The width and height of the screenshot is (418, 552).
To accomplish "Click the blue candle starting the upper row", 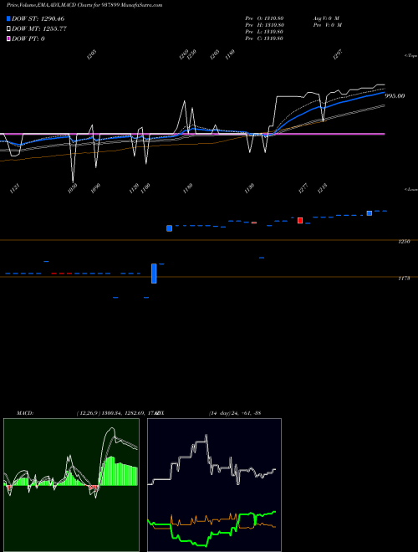I will pyautogui.click(x=169, y=228).
